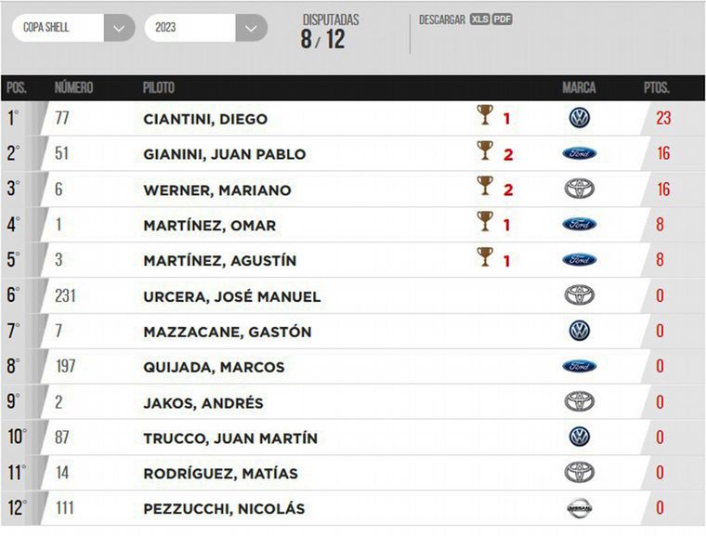
Task: Open Rodríguez, Matías driver entry
Action: pos(220,474)
